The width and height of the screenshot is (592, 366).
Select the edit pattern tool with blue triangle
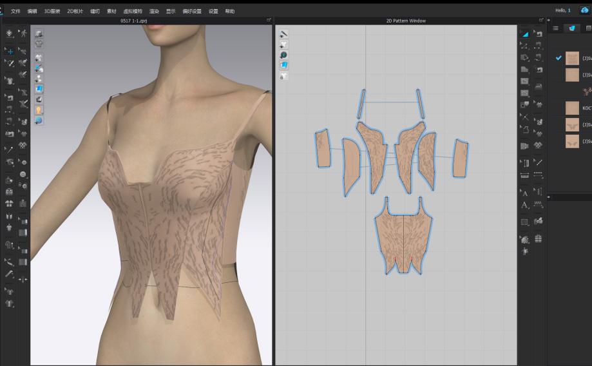tap(524, 34)
